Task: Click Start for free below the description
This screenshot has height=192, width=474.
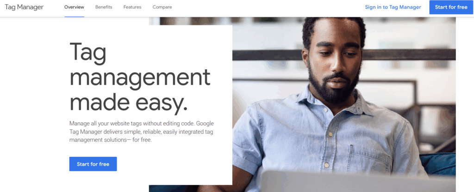Action: [93, 164]
